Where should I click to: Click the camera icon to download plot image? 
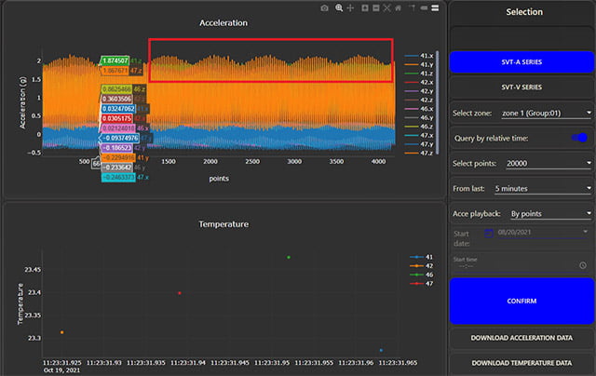324,7
